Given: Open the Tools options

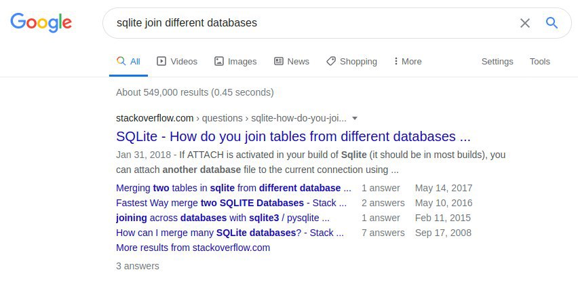Looking at the screenshot, I should 539,62.
